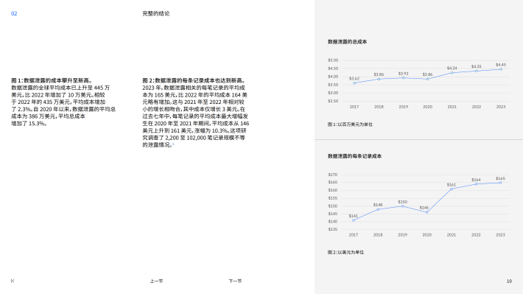Go to previous section 上一节
The width and height of the screenshot is (523, 294).
(x=156, y=281)
